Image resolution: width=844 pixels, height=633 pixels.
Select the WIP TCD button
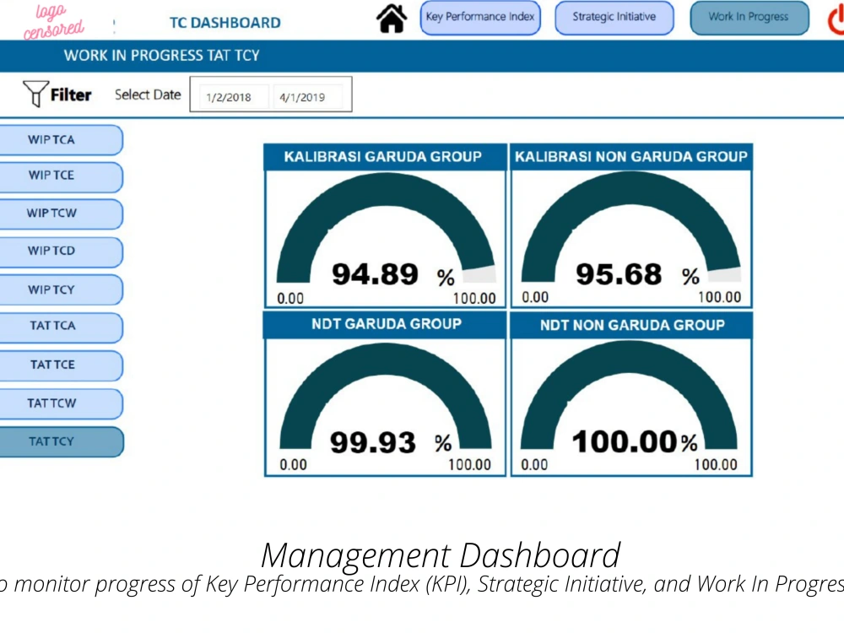61,252
